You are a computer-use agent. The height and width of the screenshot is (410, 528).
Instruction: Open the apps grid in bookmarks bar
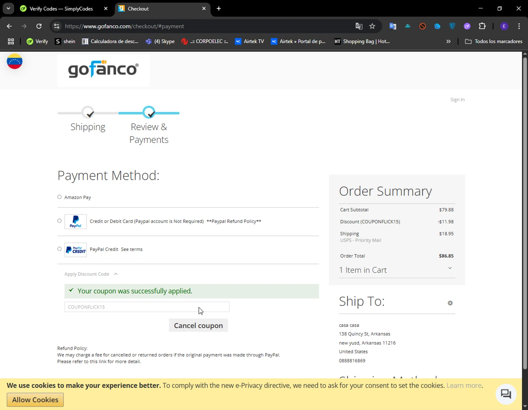pyautogui.click(x=11, y=41)
